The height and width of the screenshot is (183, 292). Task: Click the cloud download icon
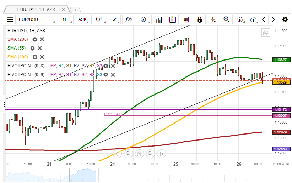coord(253,19)
